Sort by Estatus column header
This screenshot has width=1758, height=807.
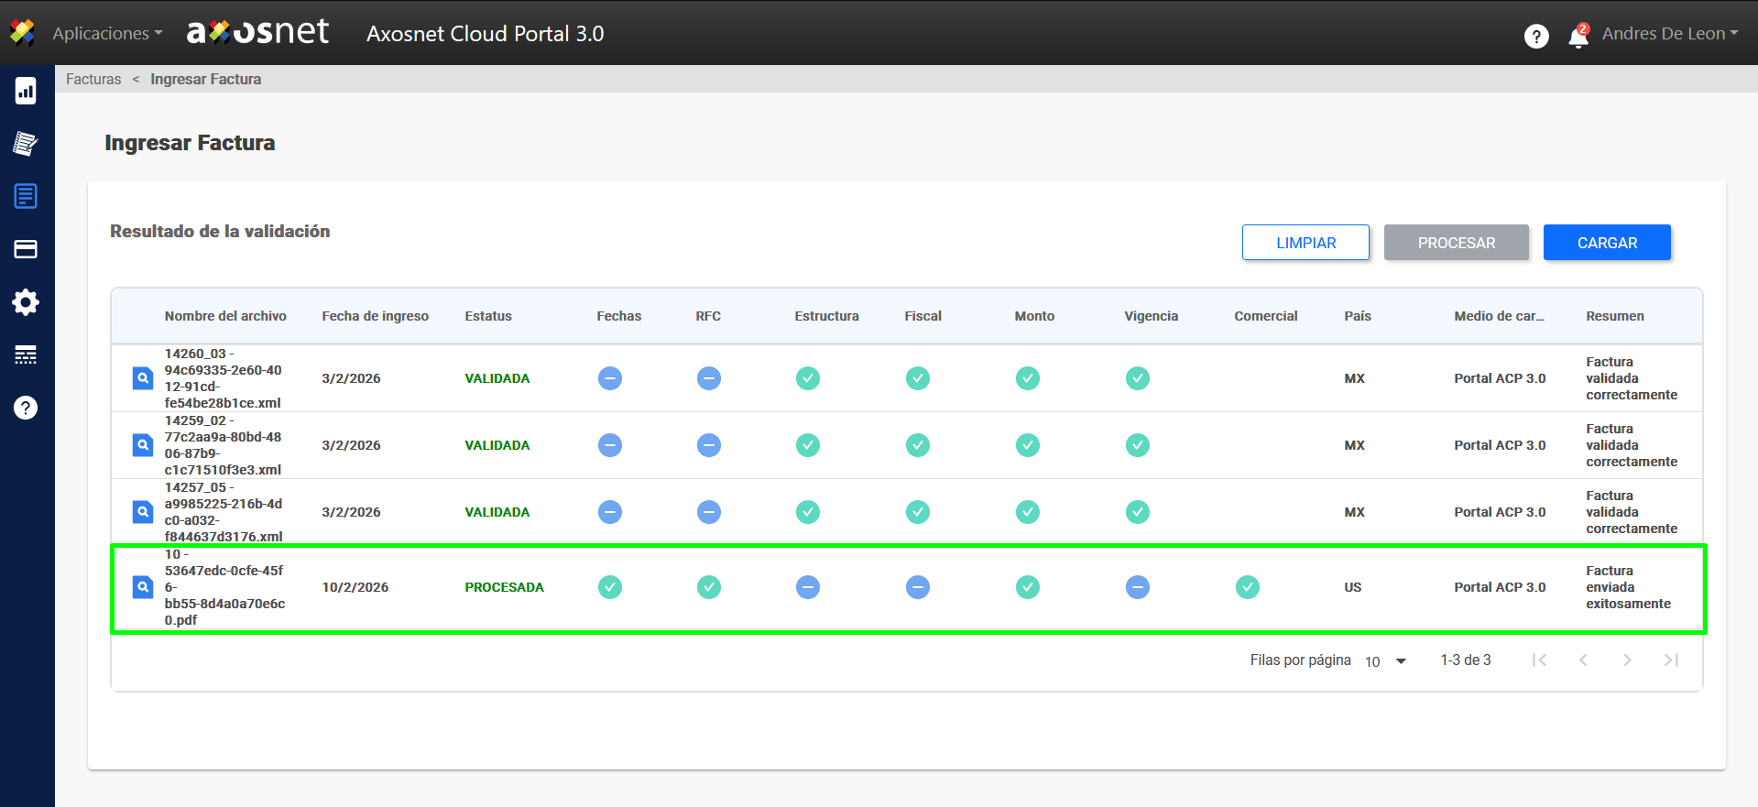pyautogui.click(x=488, y=316)
